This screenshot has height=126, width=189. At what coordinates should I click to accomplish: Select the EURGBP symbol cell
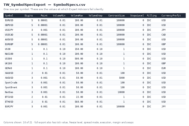pyautogui.click(x=9, y=44)
